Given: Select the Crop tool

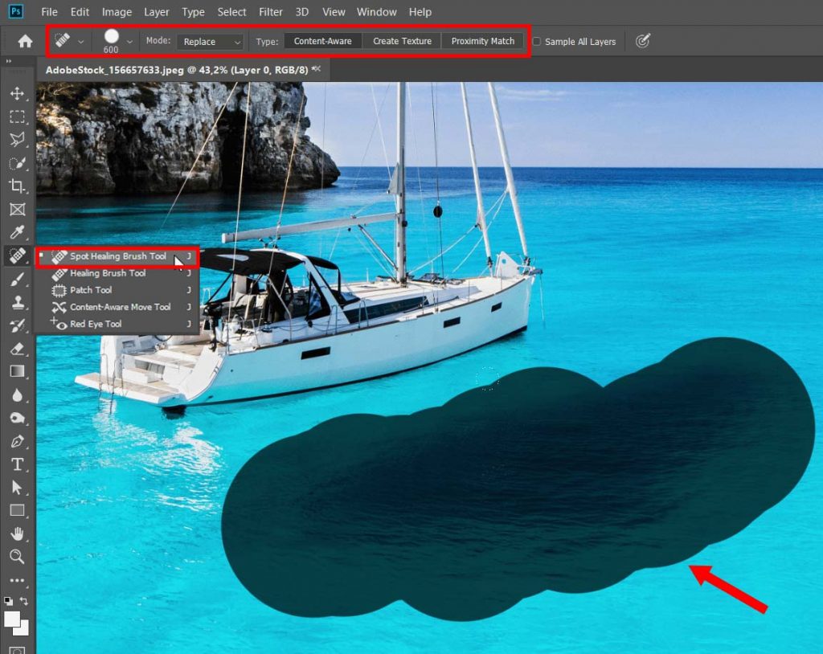Looking at the screenshot, I should tap(18, 186).
